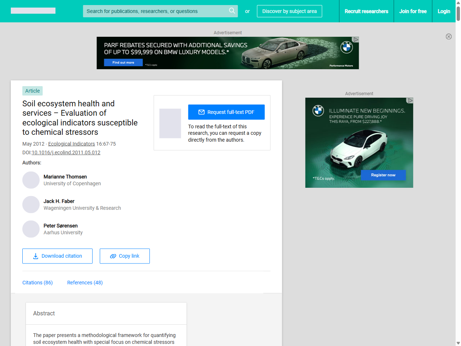Open the Login page
Viewport: 461px width, 346px height.
(x=444, y=11)
